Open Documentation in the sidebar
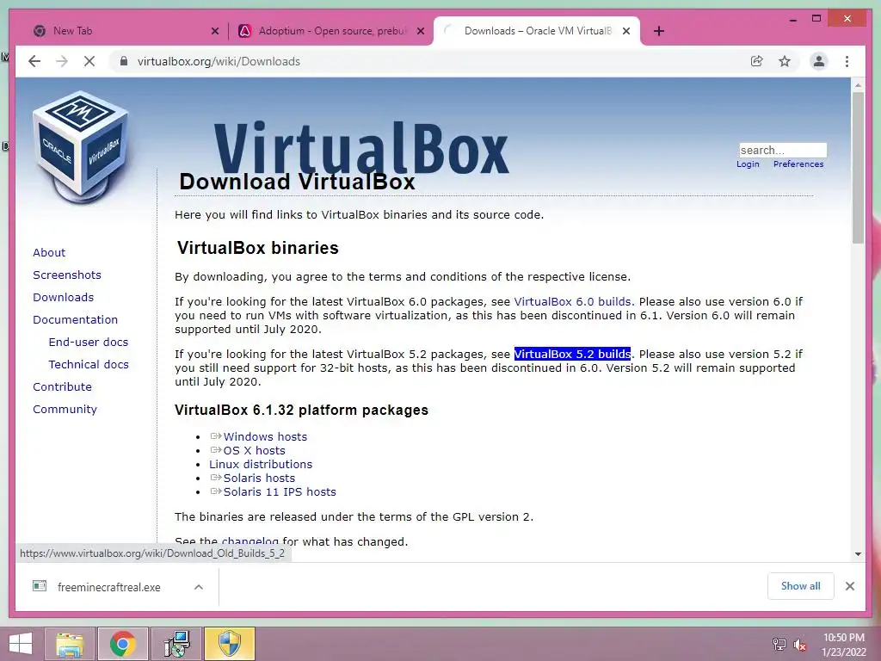The image size is (881, 661). (76, 320)
